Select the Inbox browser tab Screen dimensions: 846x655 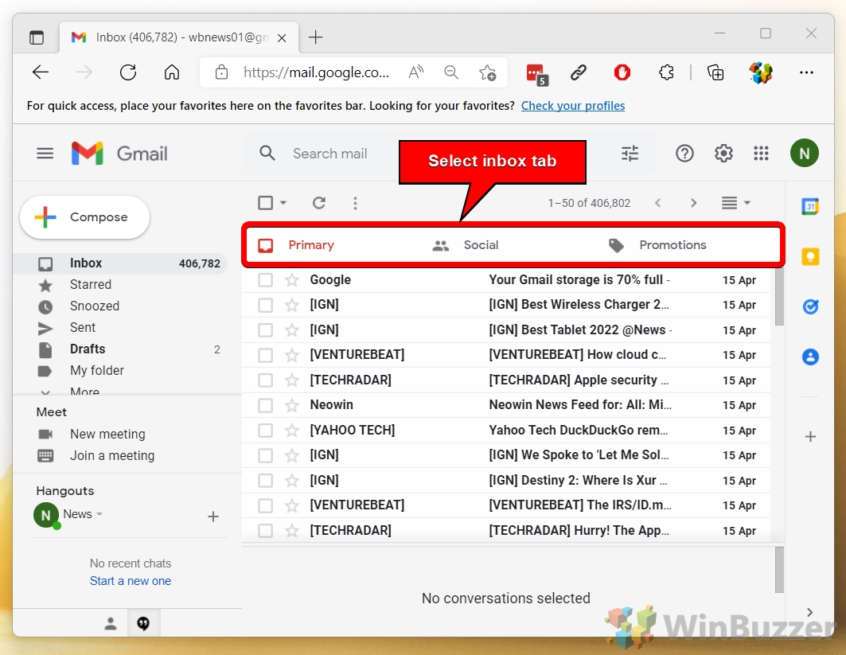(178, 37)
